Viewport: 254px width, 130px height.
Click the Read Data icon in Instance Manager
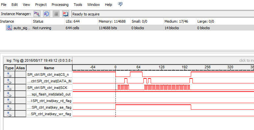point(65,14)
